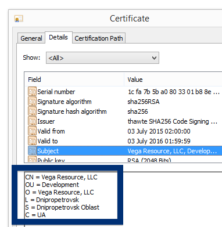Click the S = Dnipropetrovsk Oblast line
This screenshot has width=222, height=227.
click(62, 207)
